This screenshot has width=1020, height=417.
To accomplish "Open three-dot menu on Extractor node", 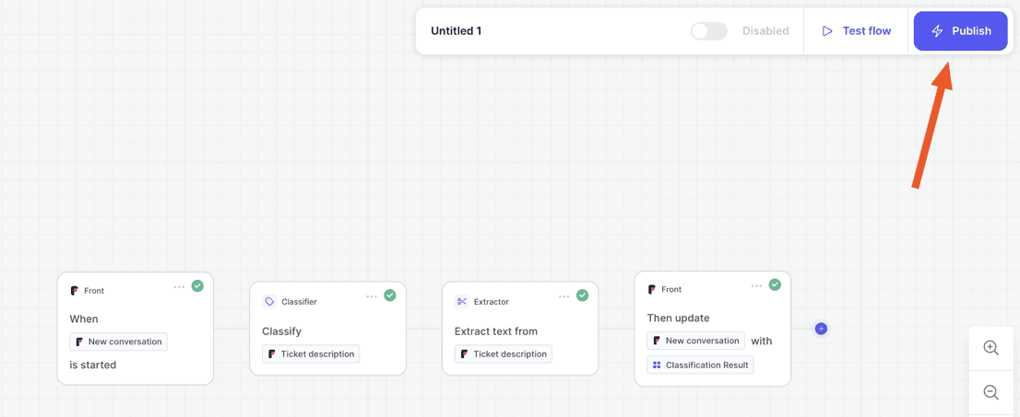I will tap(564, 296).
